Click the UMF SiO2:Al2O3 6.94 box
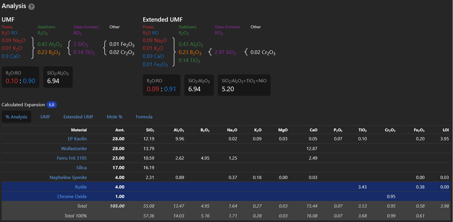This screenshot has height=222, width=453. point(58,77)
